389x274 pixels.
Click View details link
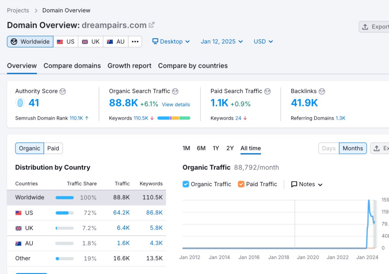point(176,105)
